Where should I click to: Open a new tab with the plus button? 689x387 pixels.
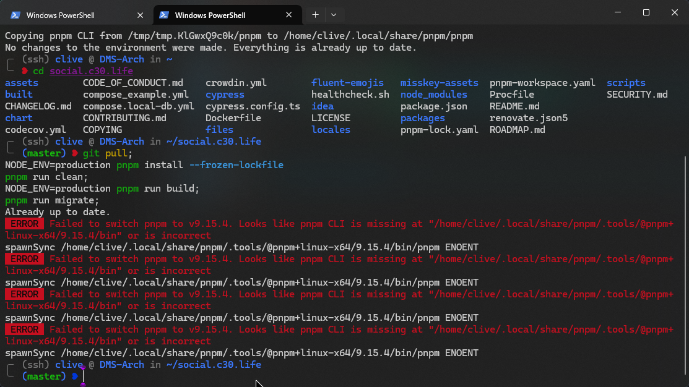(x=315, y=14)
